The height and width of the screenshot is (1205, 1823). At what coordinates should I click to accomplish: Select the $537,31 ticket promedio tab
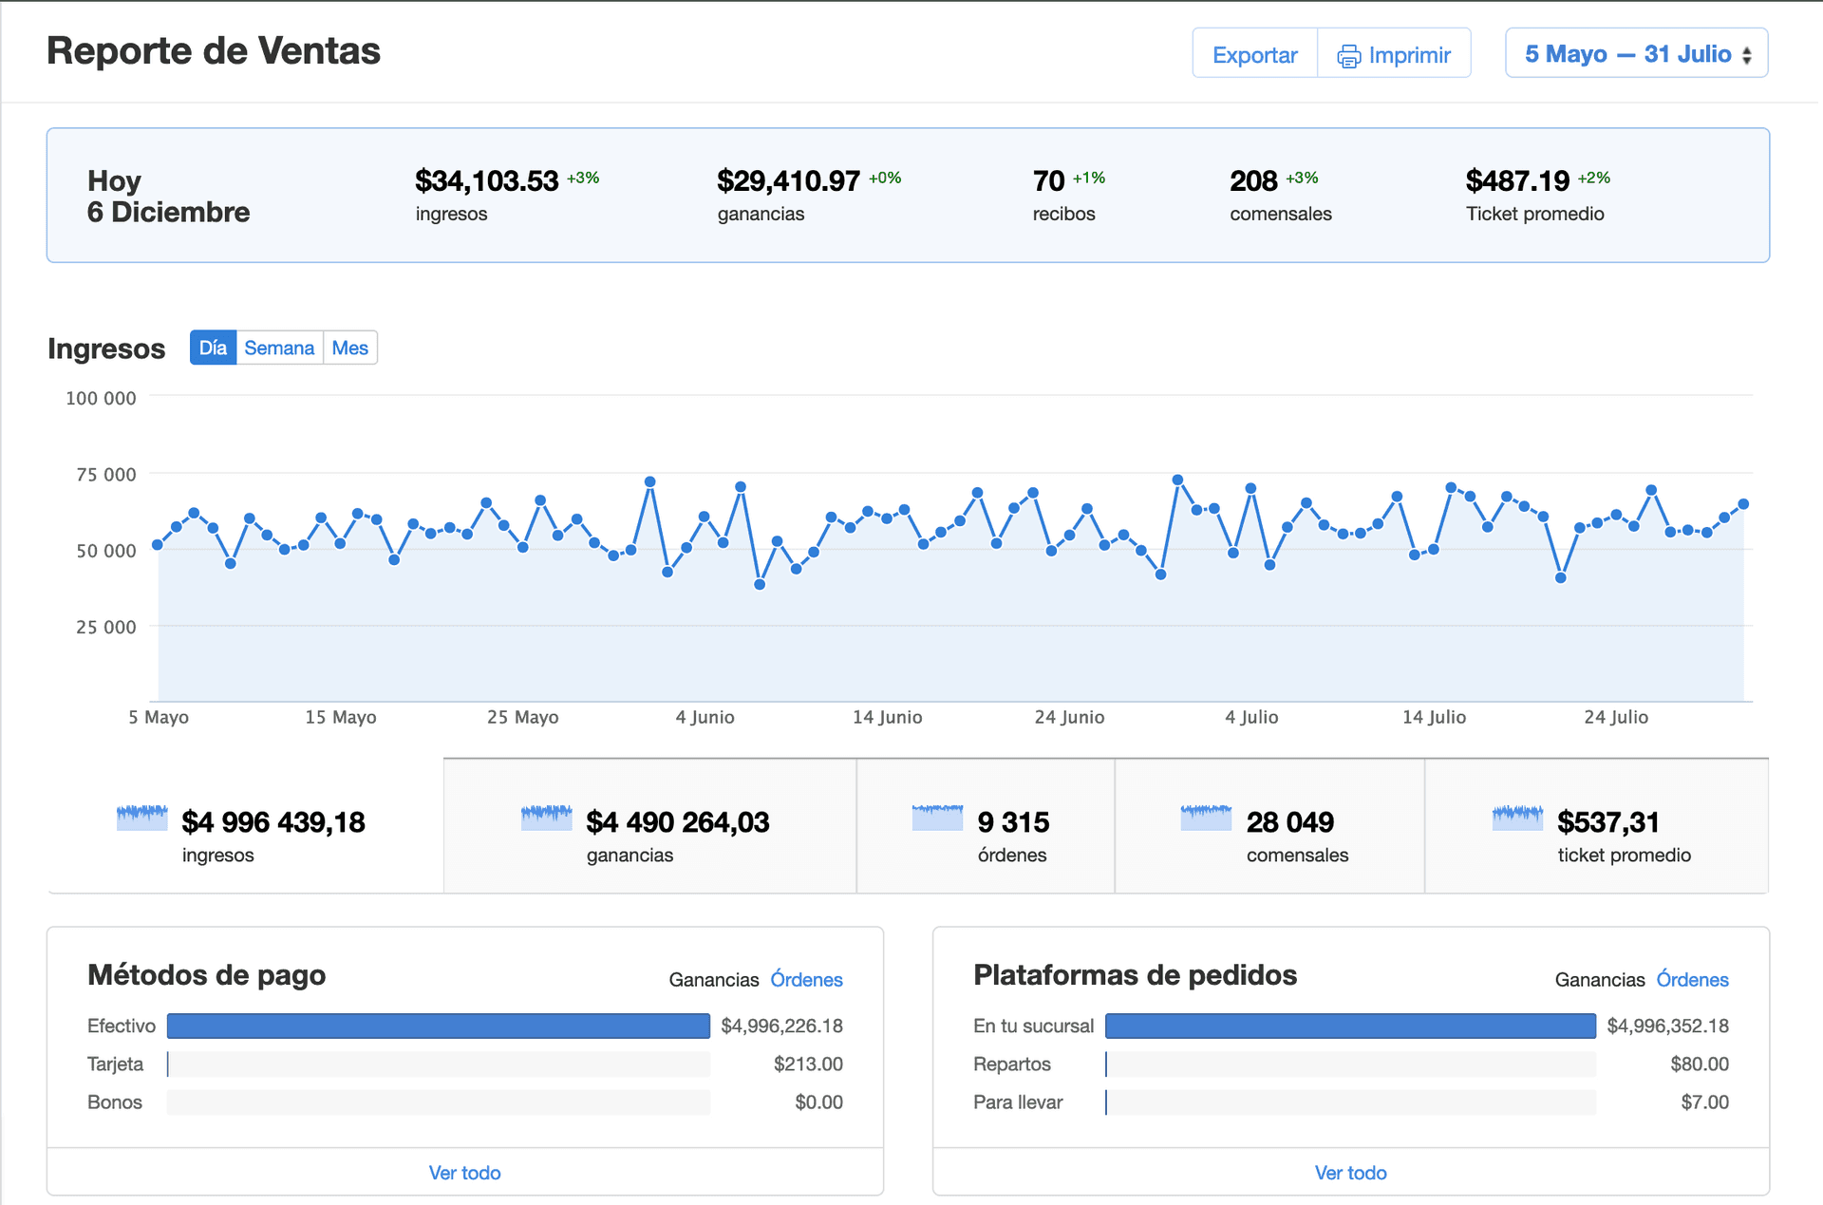1597,825
